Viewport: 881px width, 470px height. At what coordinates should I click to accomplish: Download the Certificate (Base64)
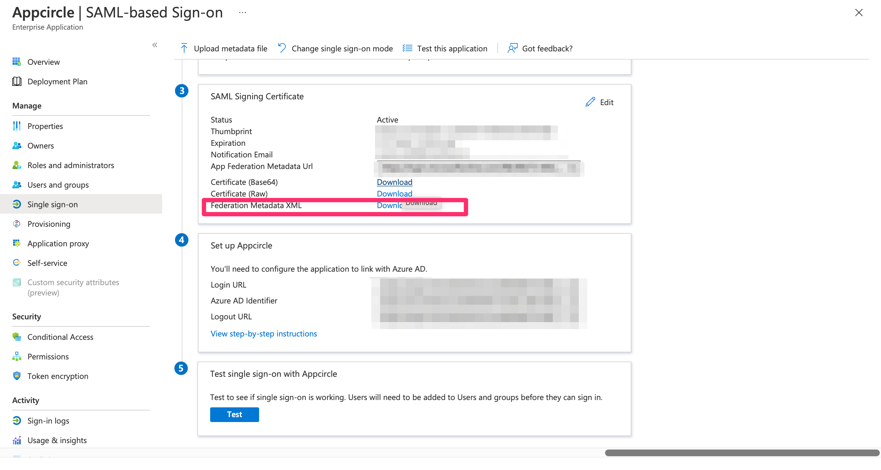pyautogui.click(x=394, y=182)
